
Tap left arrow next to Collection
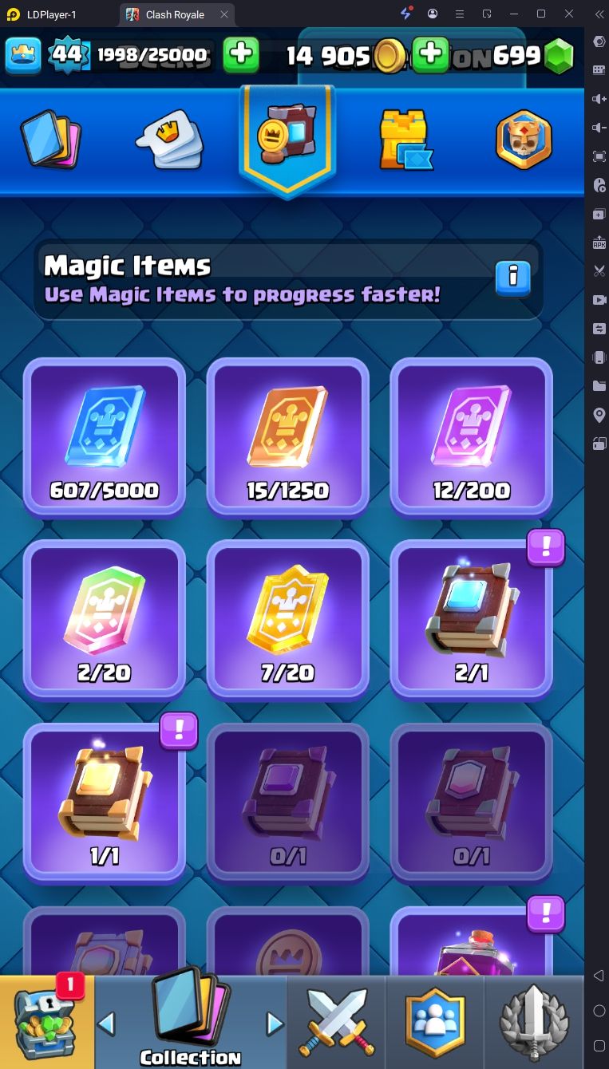(x=106, y=1023)
